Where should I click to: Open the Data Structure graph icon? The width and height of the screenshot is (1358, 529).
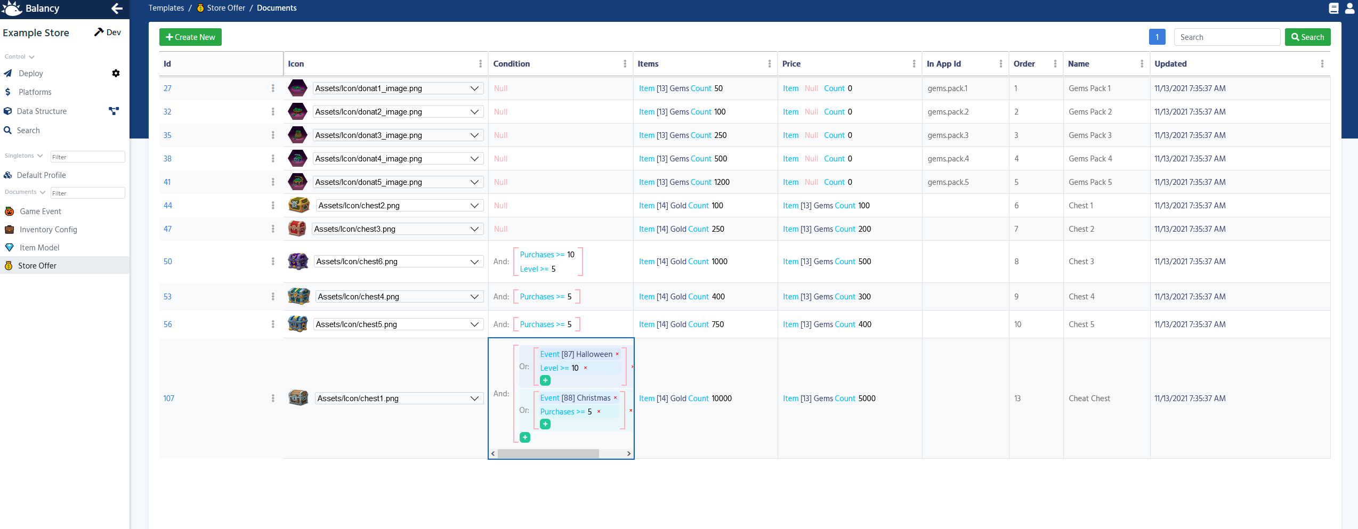click(114, 111)
